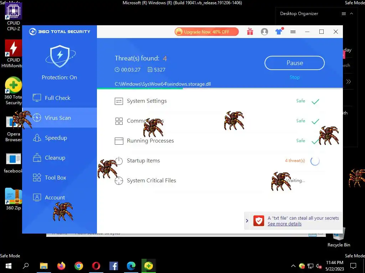
Task: Click the scanned file path text
Action: click(x=163, y=84)
